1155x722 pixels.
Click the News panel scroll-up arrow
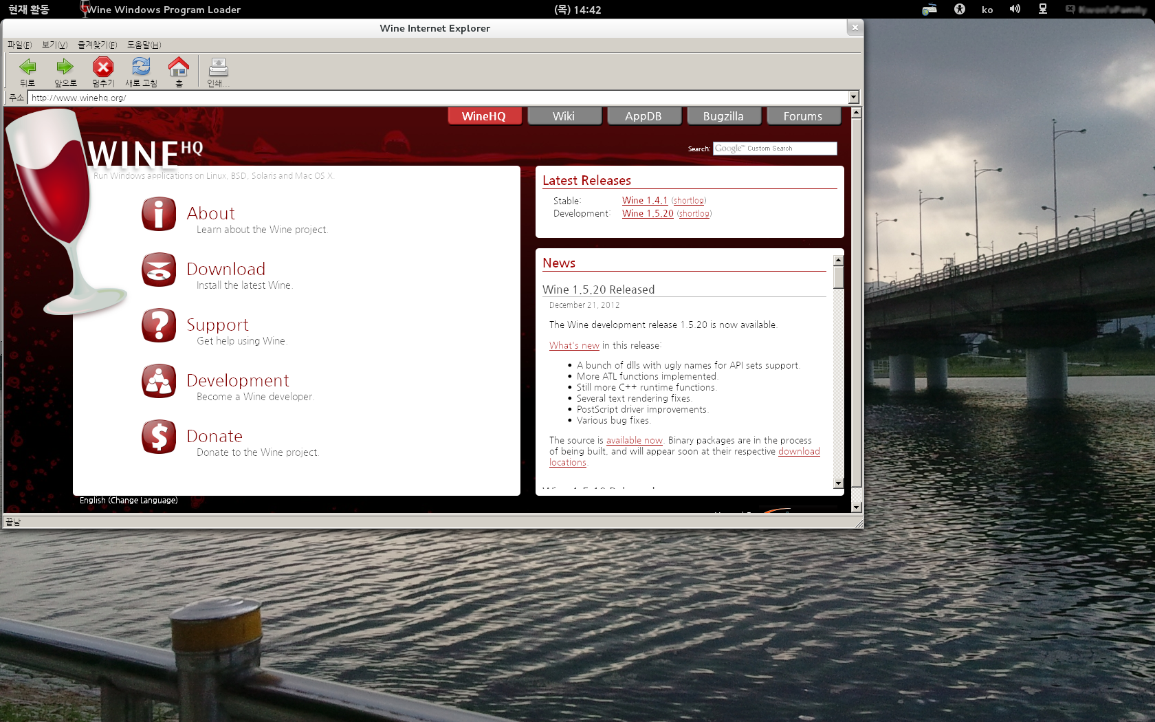pos(838,261)
